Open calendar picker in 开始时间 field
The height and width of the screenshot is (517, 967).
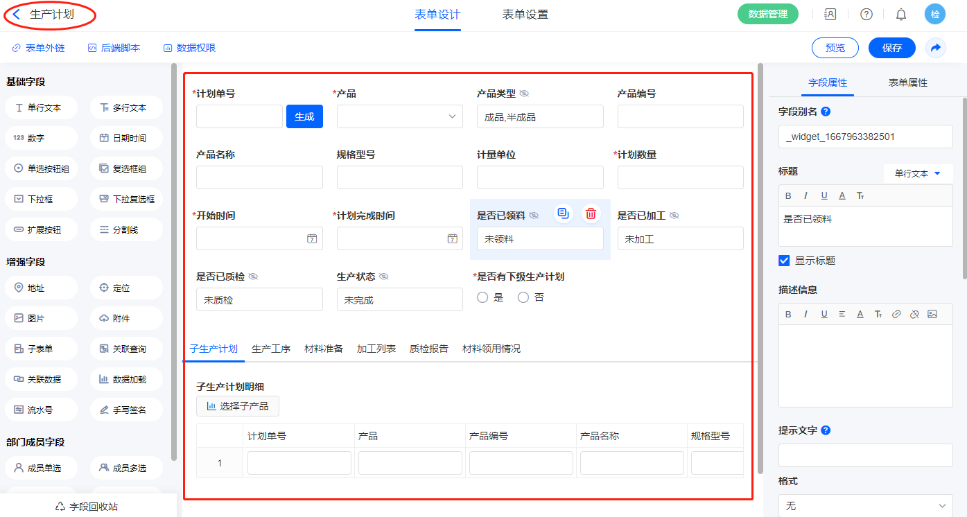(312, 238)
